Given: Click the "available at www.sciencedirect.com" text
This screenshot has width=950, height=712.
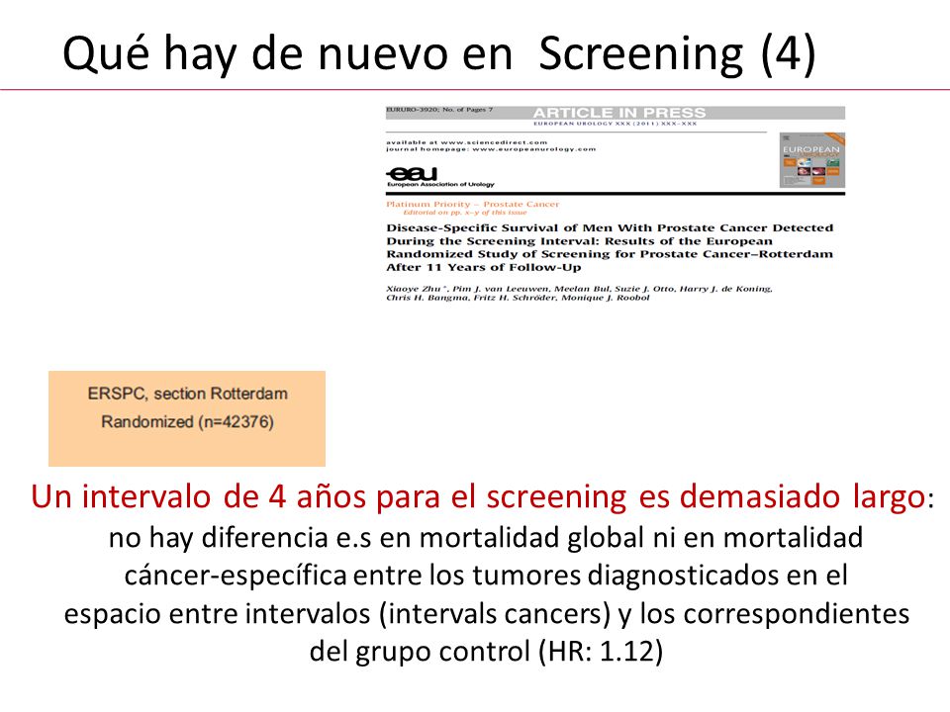Looking at the screenshot, I should point(466,142).
